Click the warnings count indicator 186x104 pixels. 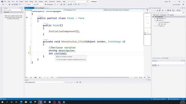(40, 77)
